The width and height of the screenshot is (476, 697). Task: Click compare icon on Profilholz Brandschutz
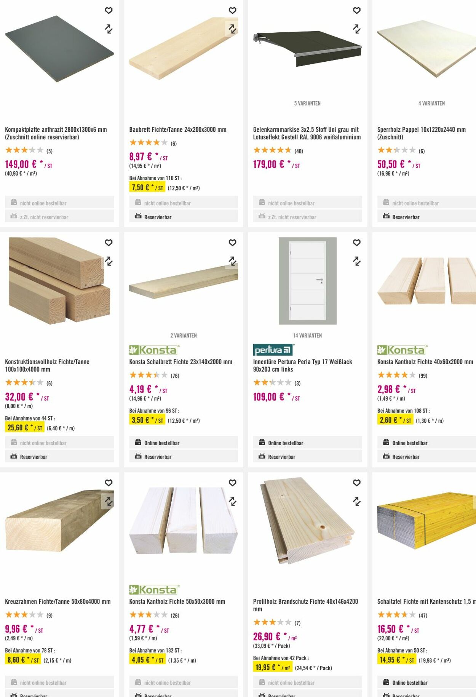[x=356, y=501]
